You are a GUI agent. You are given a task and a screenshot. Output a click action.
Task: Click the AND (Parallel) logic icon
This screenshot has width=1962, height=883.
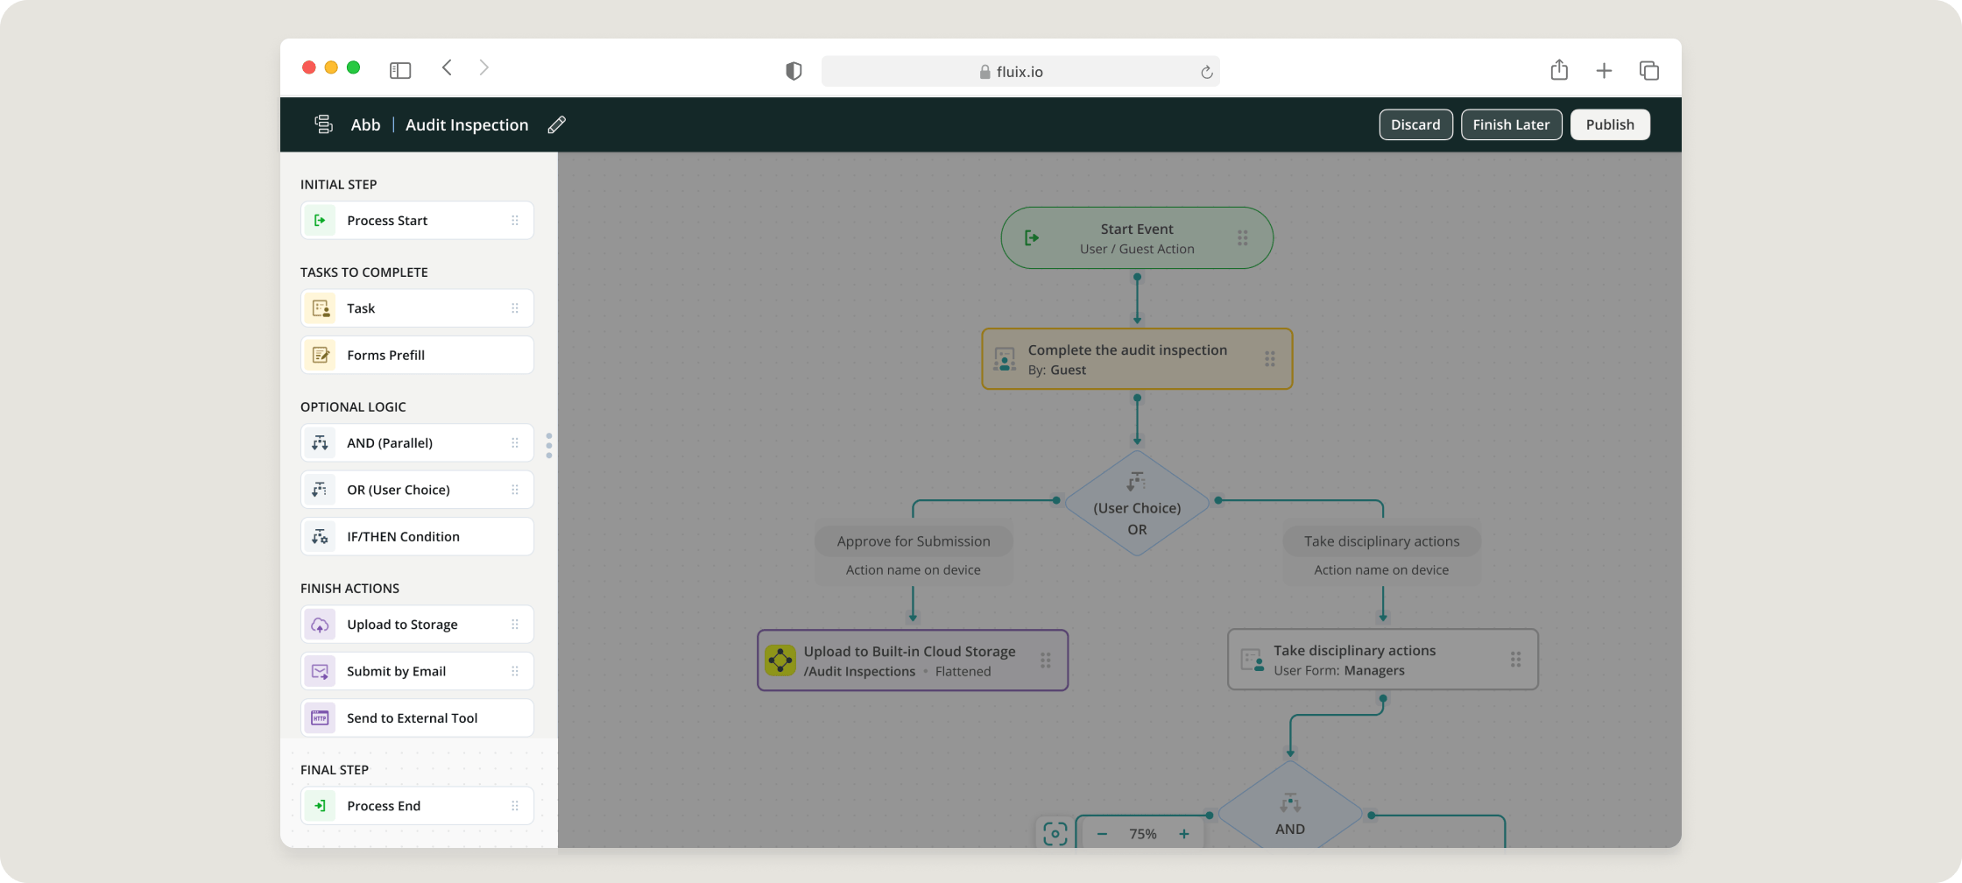point(320,443)
